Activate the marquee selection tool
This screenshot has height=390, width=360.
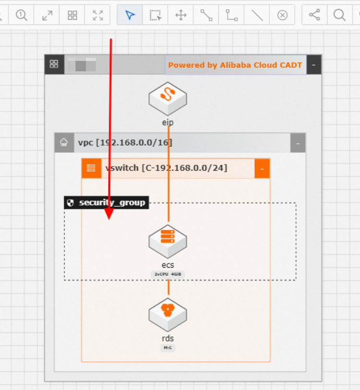(x=155, y=15)
